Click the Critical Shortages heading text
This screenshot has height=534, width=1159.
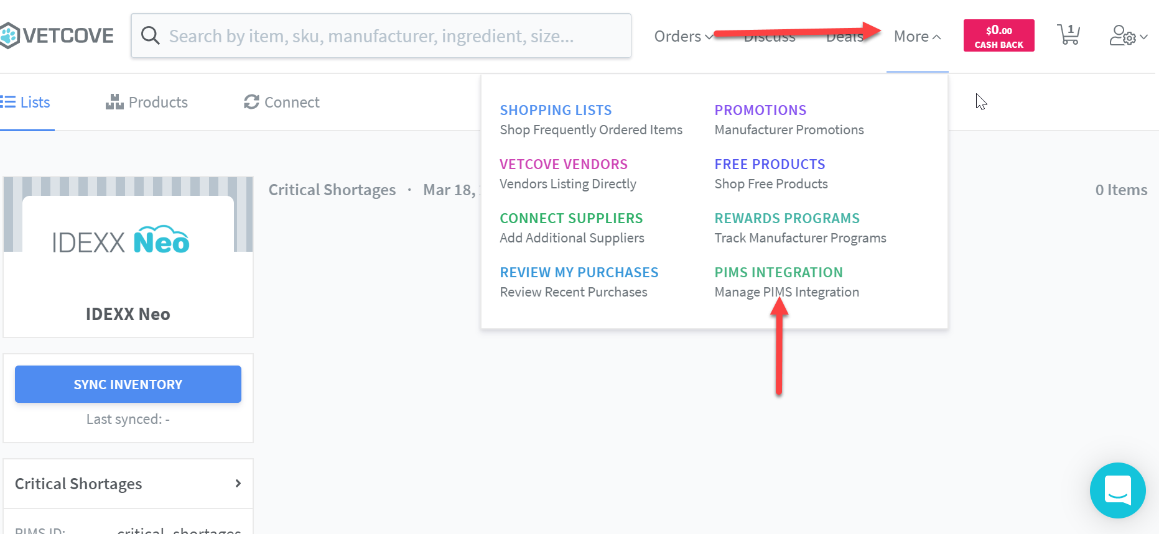coord(332,190)
